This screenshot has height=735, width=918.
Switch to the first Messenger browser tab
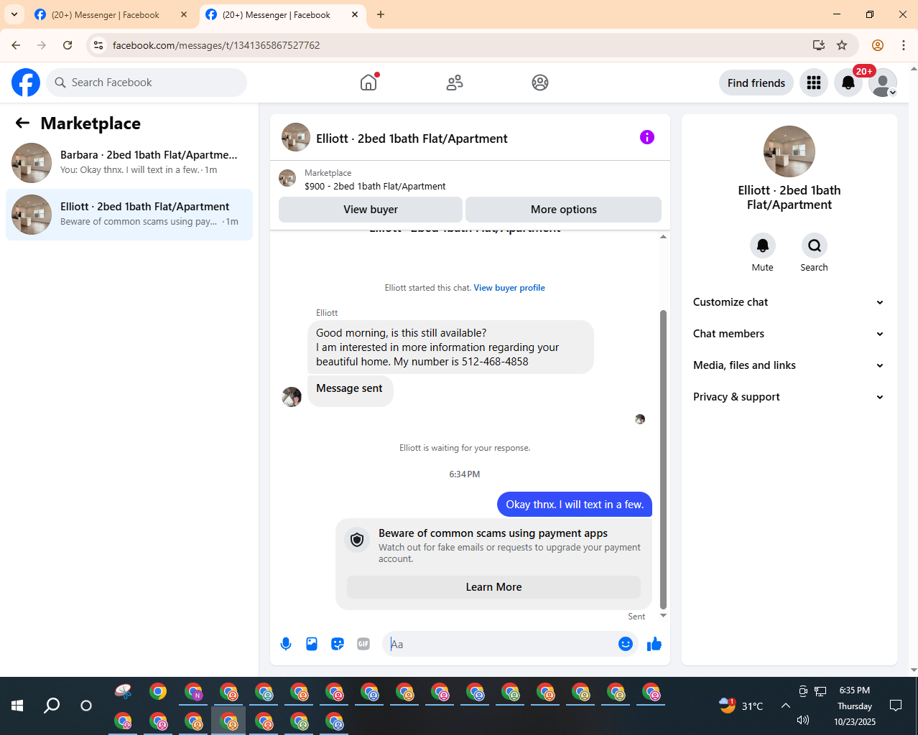click(x=111, y=14)
